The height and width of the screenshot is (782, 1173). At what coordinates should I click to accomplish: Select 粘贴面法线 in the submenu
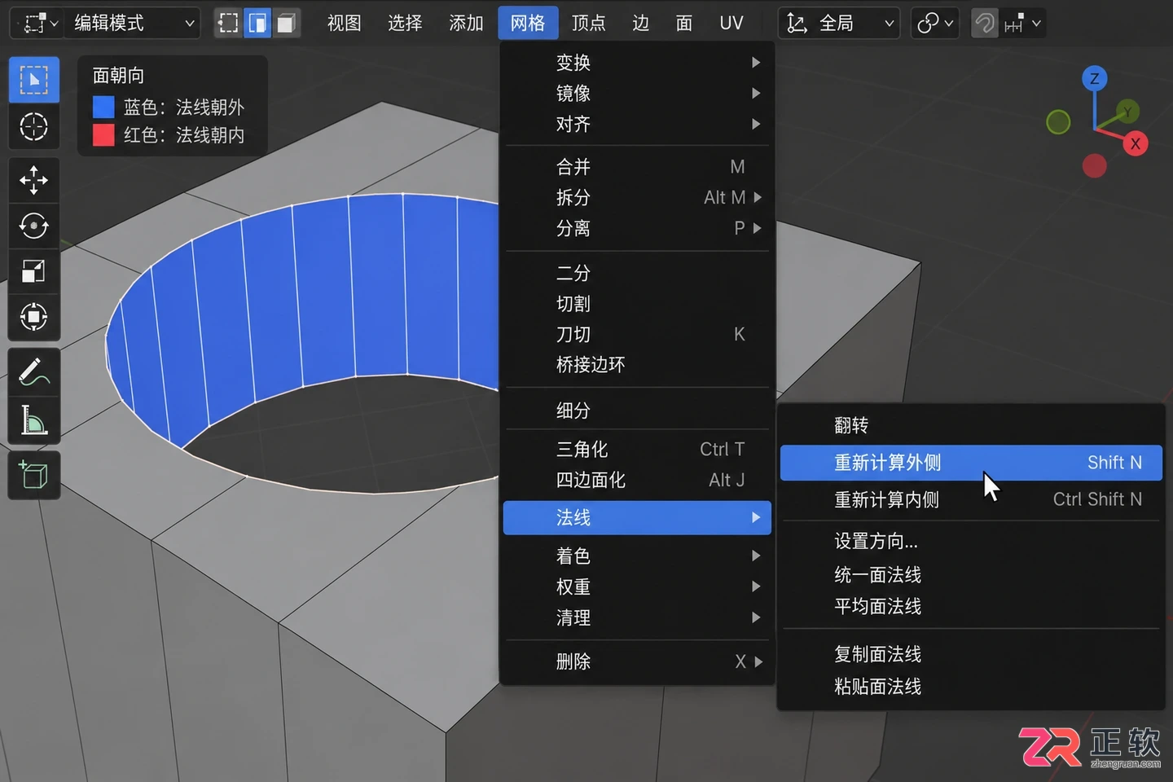coord(971,687)
